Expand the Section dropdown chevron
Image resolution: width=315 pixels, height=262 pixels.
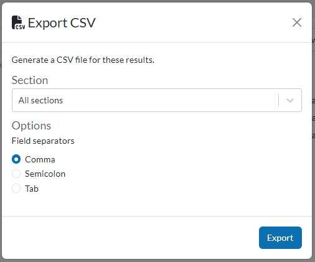(x=290, y=100)
